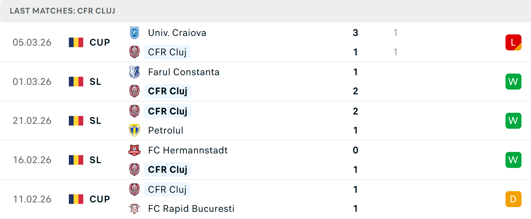Click the Last Matches: CFR Cluj header
531x219 pixels.
[63, 11]
